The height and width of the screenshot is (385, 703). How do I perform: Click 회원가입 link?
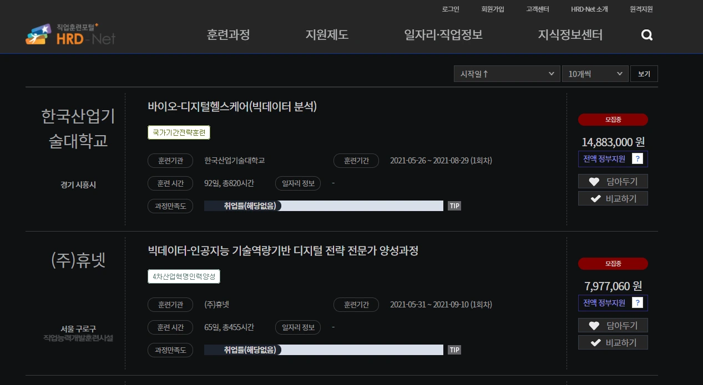493,9
